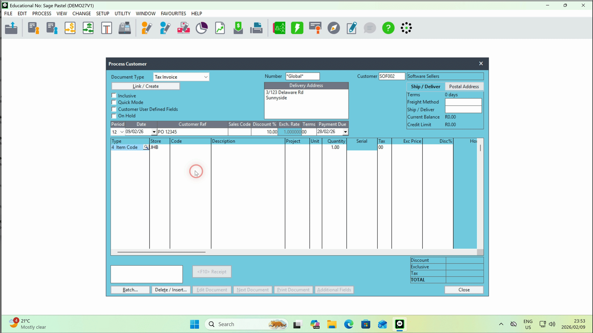The width and height of the screenshot is (593, 333).
Task: Click the green lightning bolt icon
Action: point(297,28)
